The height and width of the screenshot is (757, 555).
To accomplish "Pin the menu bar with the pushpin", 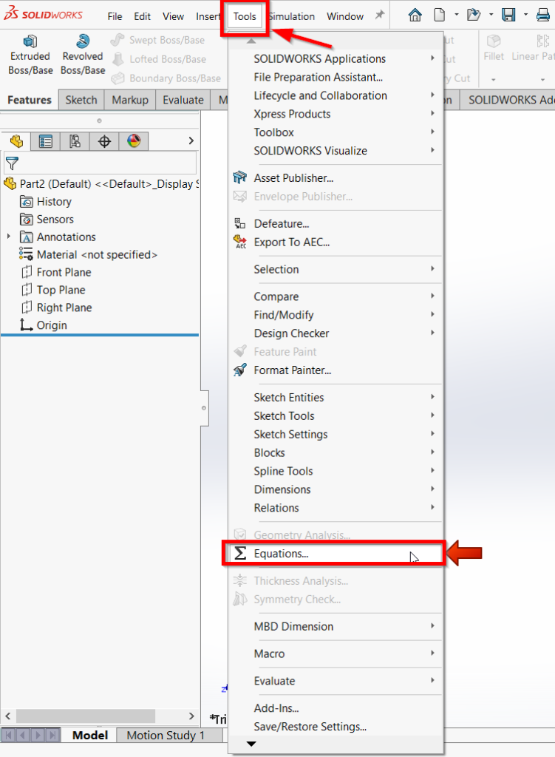I will click(380, 15).
